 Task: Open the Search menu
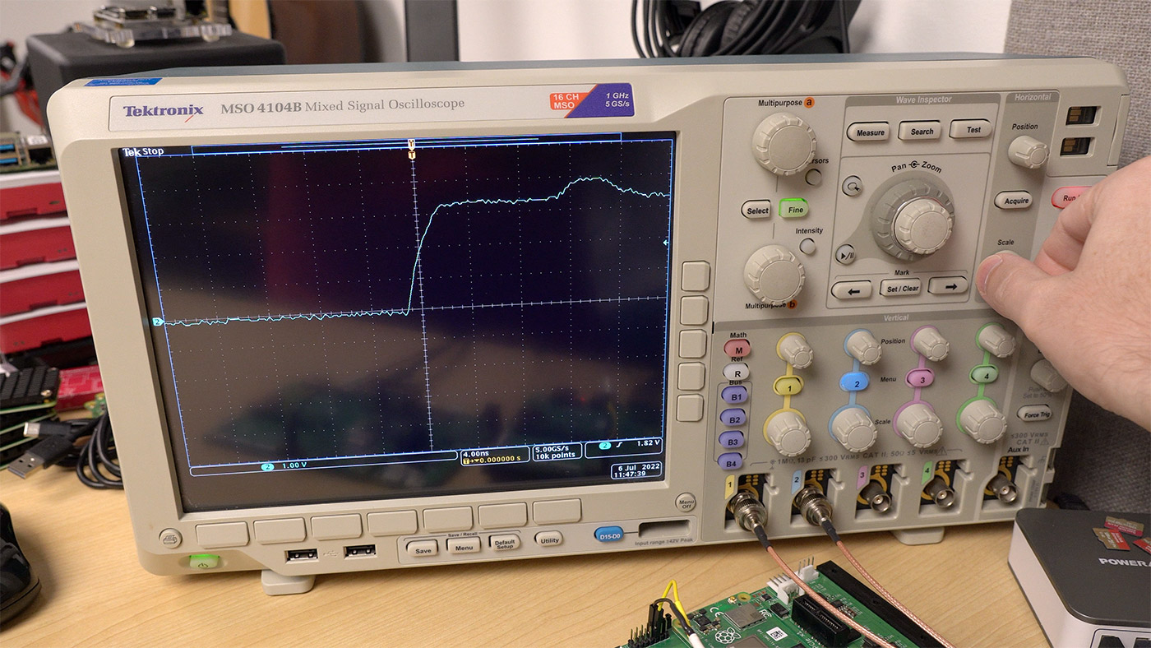[921, 131]
